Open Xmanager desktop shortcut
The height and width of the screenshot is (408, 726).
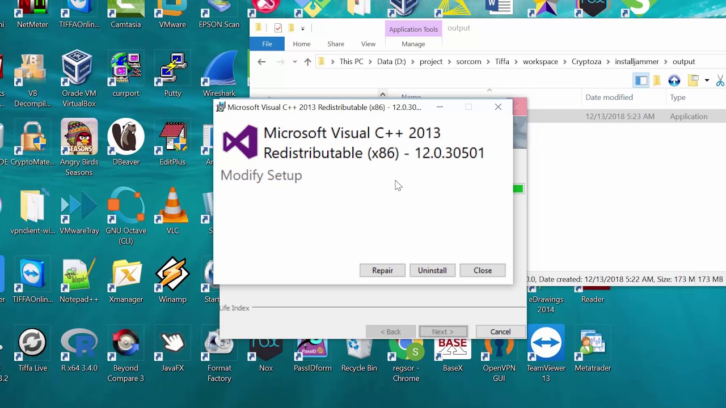tap(125, 280)
